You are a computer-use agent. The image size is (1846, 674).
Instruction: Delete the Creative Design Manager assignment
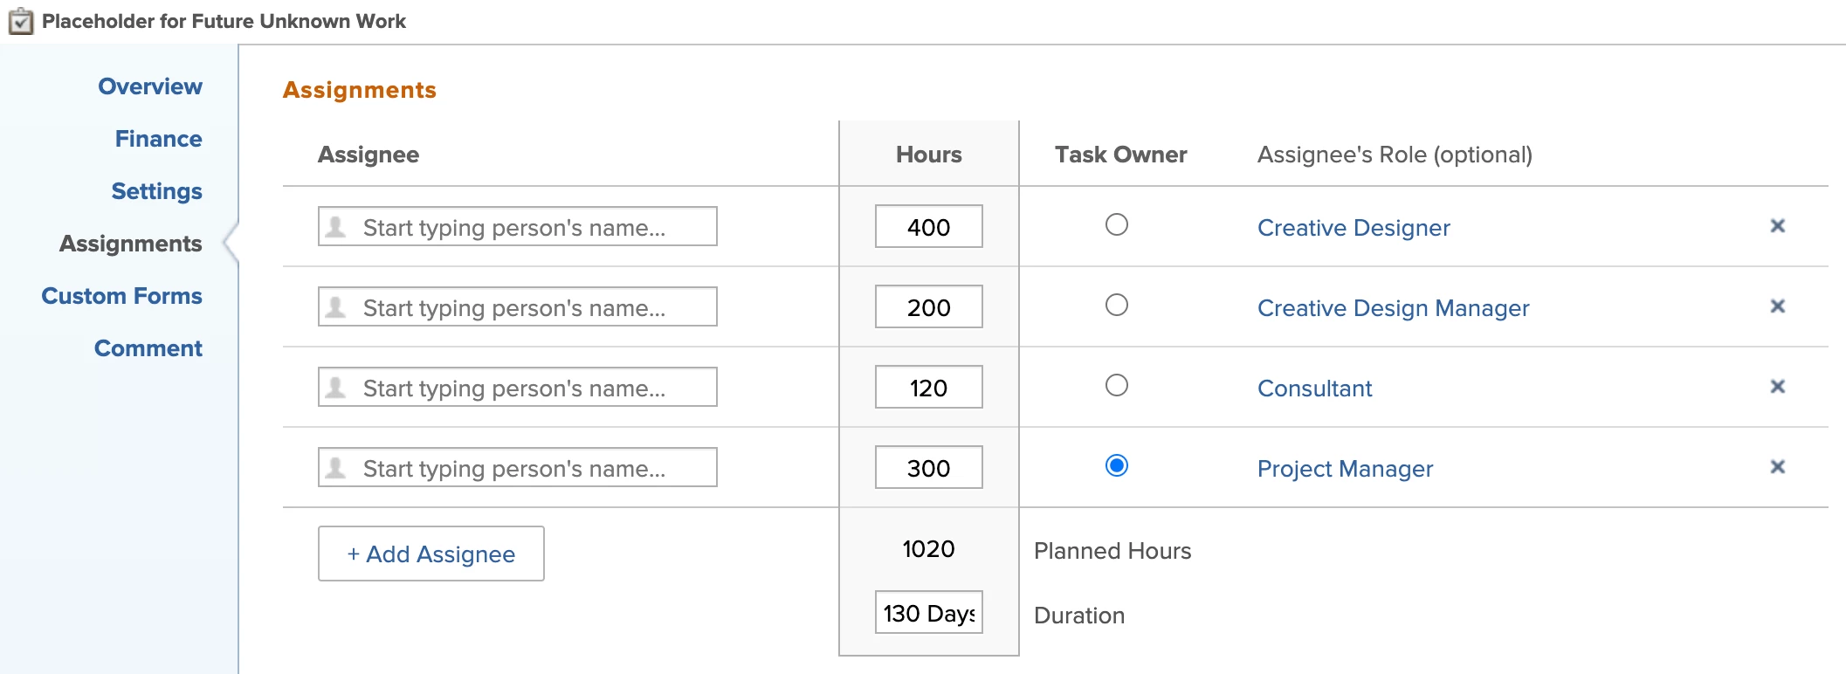[1777, 306]
